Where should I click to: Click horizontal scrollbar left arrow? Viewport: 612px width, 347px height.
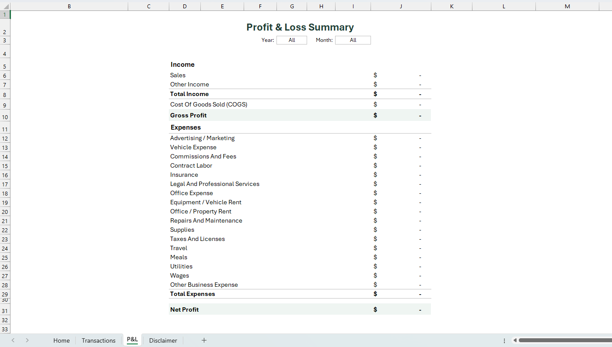point(515,340)
